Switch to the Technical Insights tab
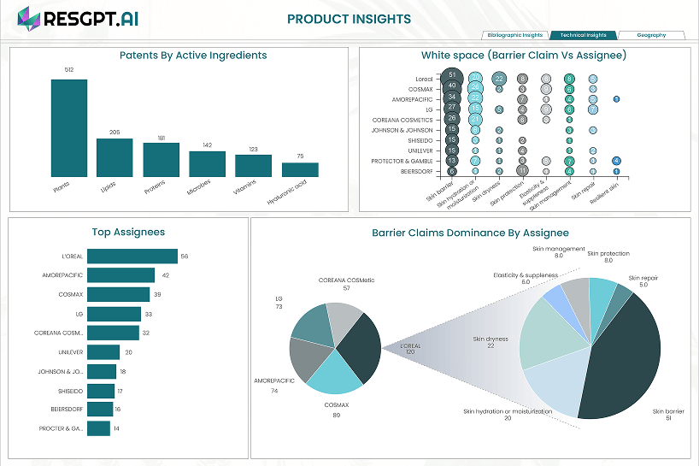 tap(583, 35)
